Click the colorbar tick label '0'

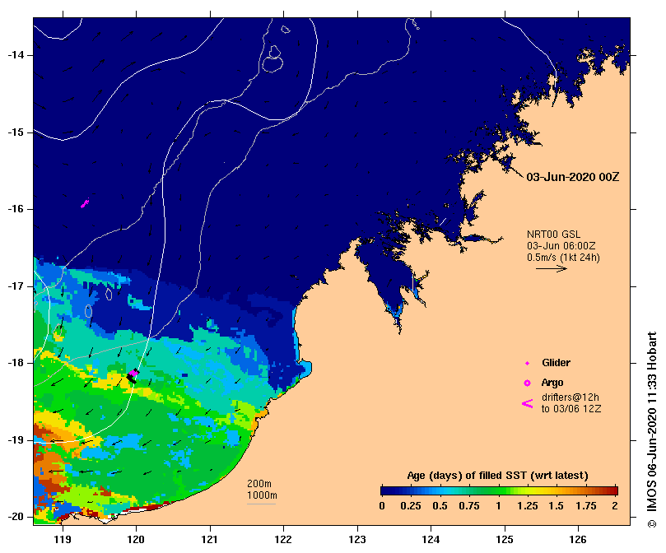(382, 506)
